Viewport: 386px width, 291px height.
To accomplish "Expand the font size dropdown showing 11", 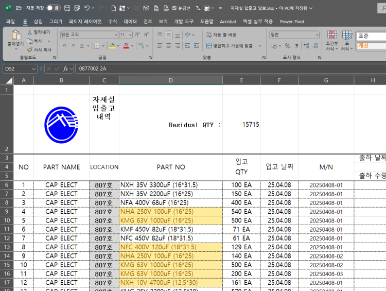I will click(129, 35).
